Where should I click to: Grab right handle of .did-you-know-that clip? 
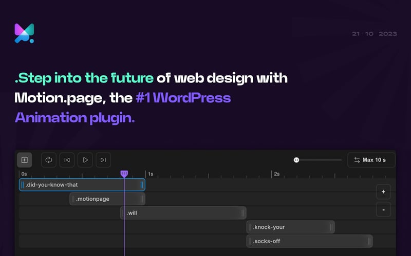tap(142, 185)
